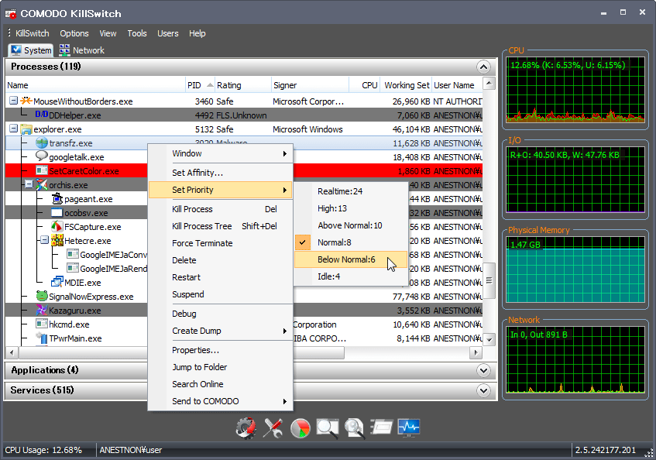Choose Search Online menu entry
This screenshot has height=460, width=656.
tap(220, 384)
